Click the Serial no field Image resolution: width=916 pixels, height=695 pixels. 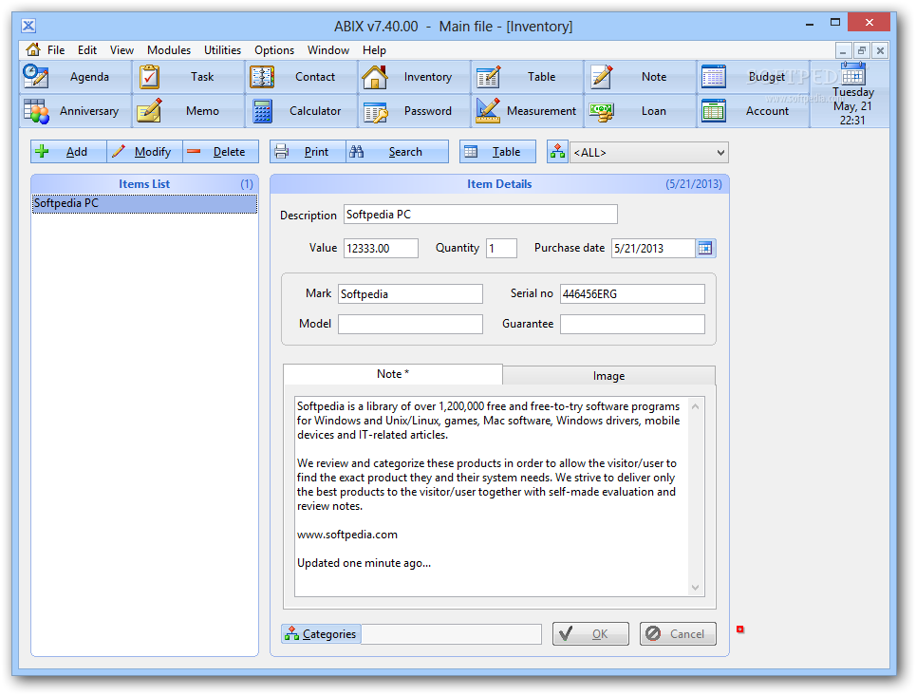(x=632, y=294)
